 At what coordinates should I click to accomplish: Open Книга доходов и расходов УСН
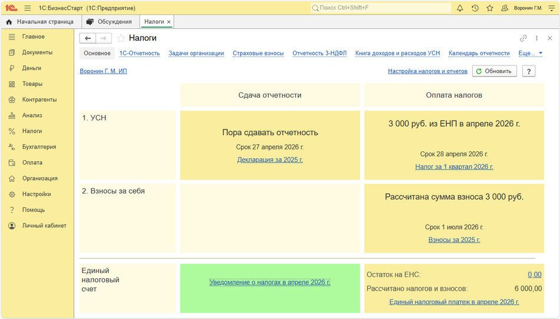coord(397,53)
